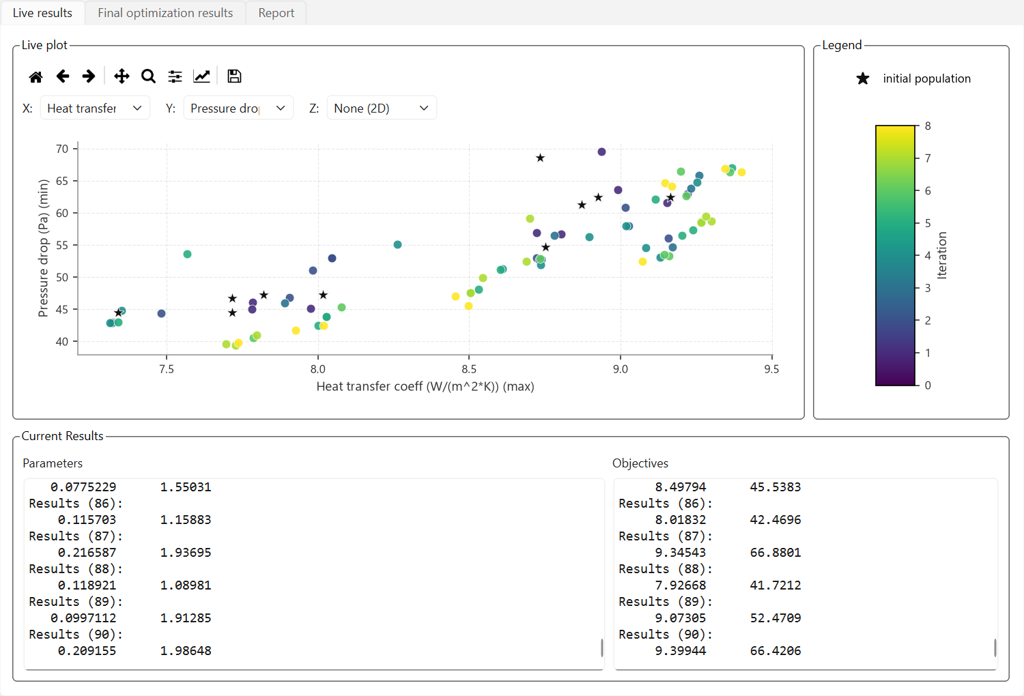Screen dimensions: 1024x696
Task: Click objective value 8.49794
Action: (681, 487)
